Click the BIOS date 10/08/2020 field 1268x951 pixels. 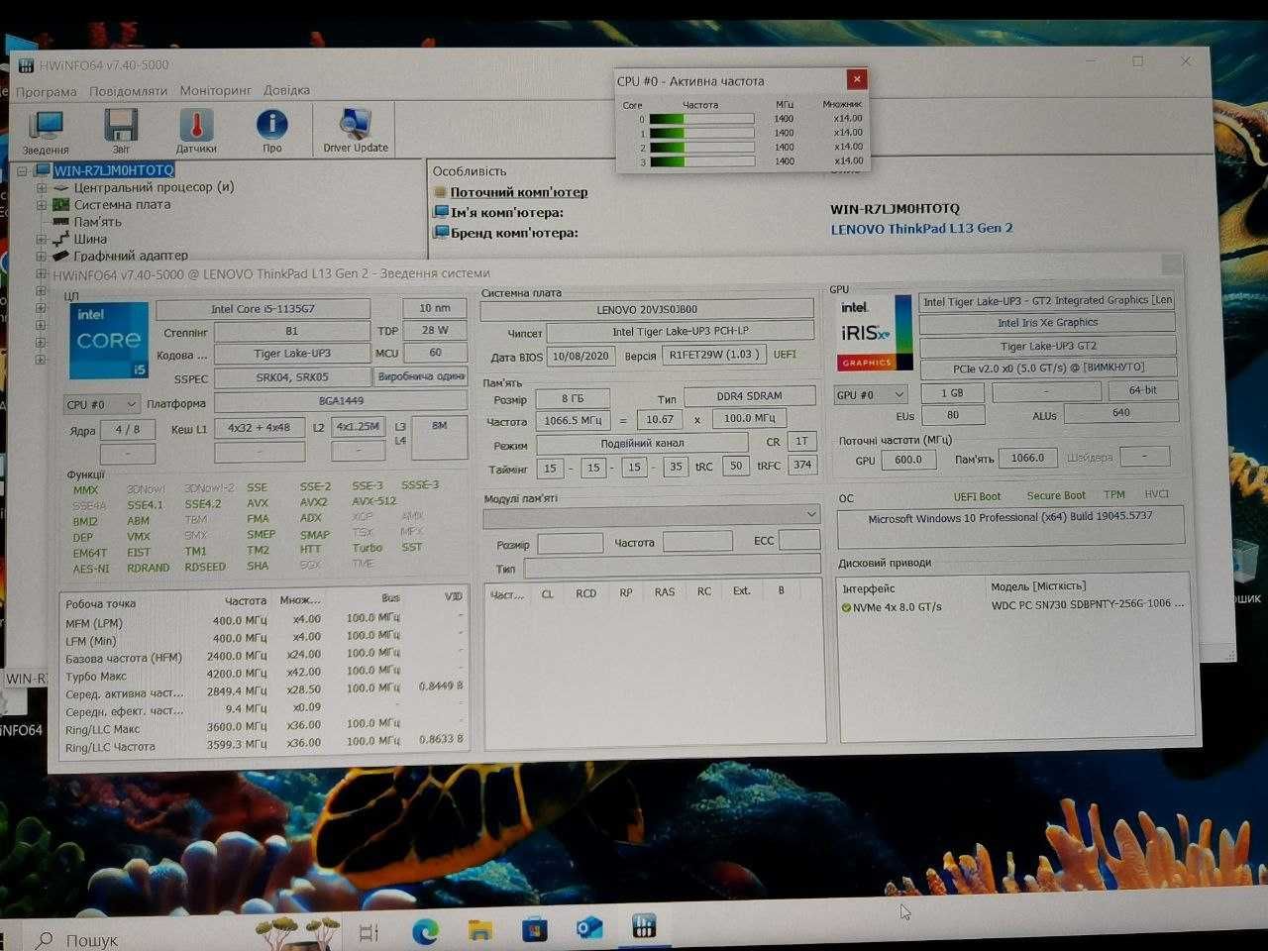tap(581, 356)
